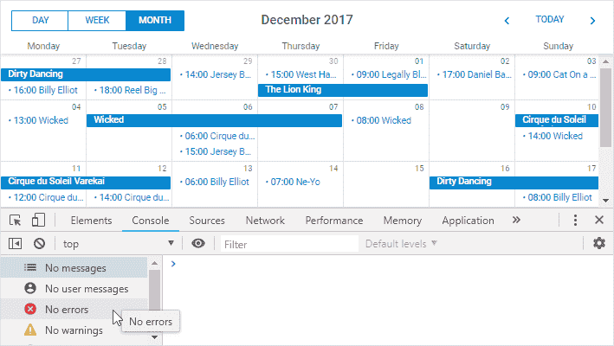Switch to Sources tab
The image size is (614, 346).
(x=207, y=221)
